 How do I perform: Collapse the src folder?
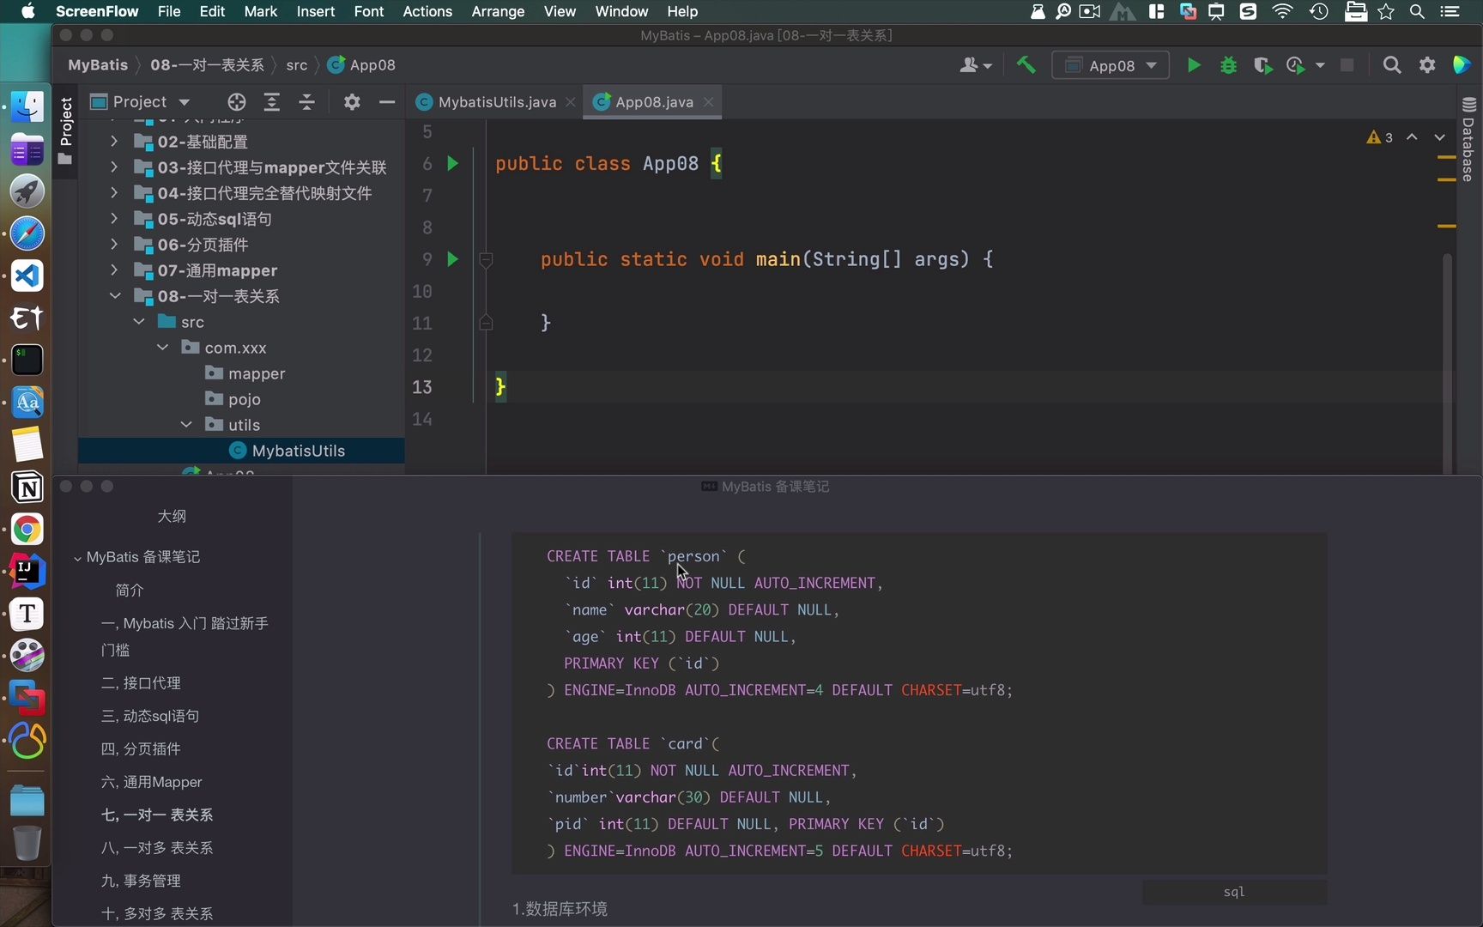[x=139, y=322]
